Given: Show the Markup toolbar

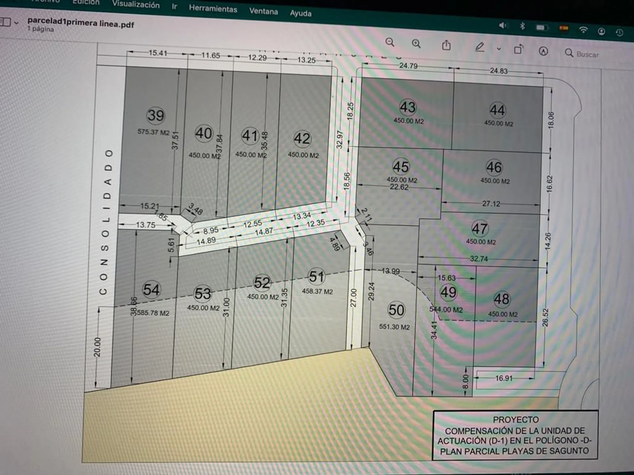Looking at the screenshot, I should click(x=543, y=51).
